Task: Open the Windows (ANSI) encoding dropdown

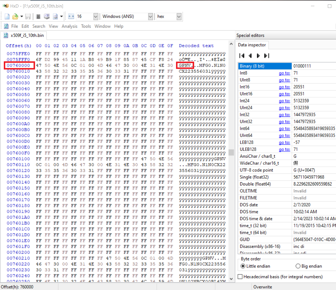Action: [x=150, y=17]
